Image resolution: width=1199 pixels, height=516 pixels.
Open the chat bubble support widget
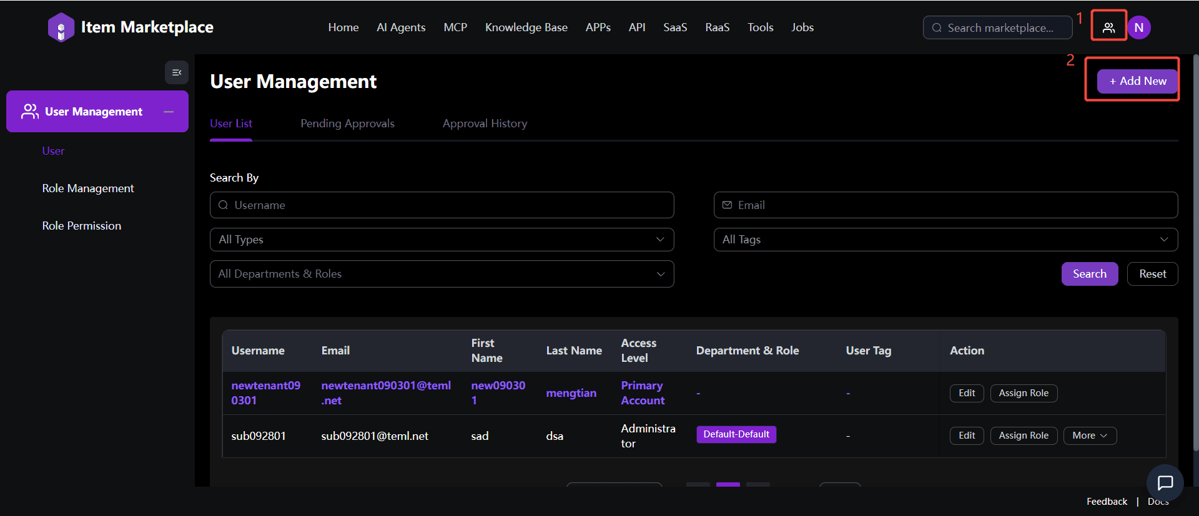click(x=1165, y=482)
